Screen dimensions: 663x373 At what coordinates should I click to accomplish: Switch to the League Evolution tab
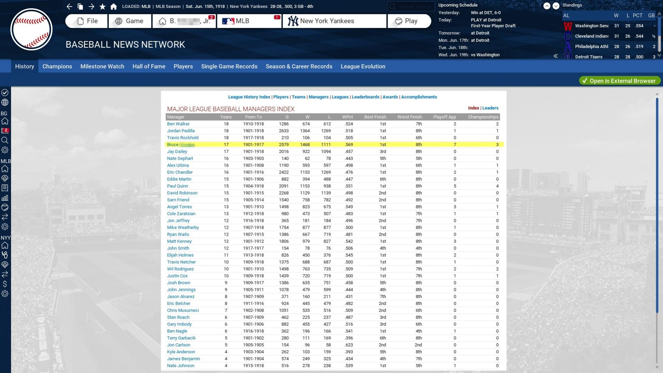pos(363,66)
